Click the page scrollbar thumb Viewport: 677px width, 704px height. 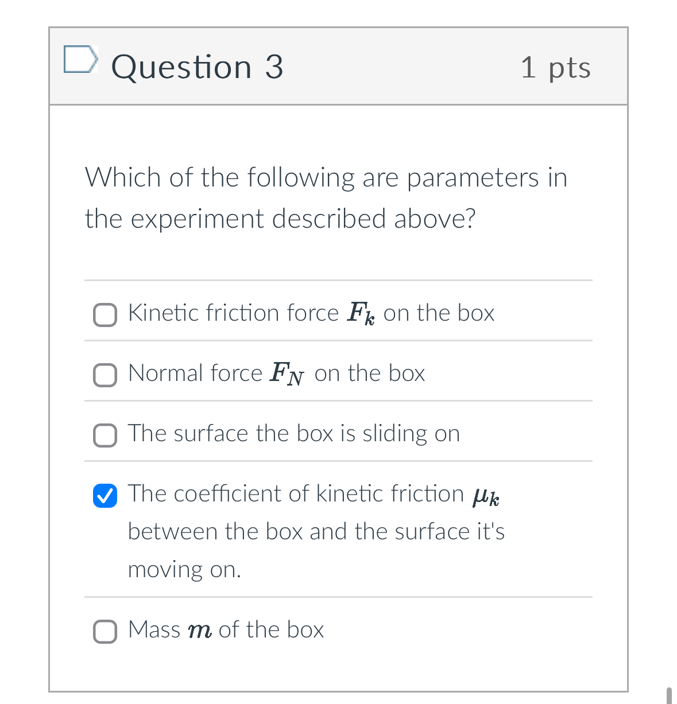[x=669, y=695]
